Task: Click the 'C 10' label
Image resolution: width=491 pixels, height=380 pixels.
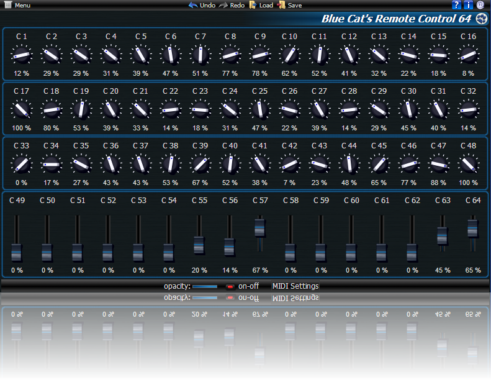Action: 289,37
